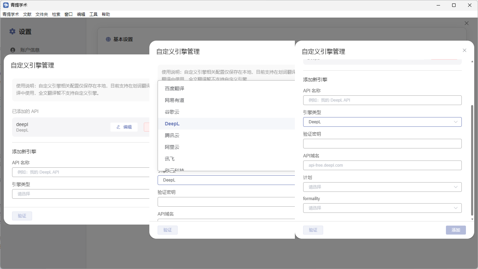Click the pencil 编辑 button for deepl
Viewport: 478px width, 269px height.
click(x=124, y=127)
